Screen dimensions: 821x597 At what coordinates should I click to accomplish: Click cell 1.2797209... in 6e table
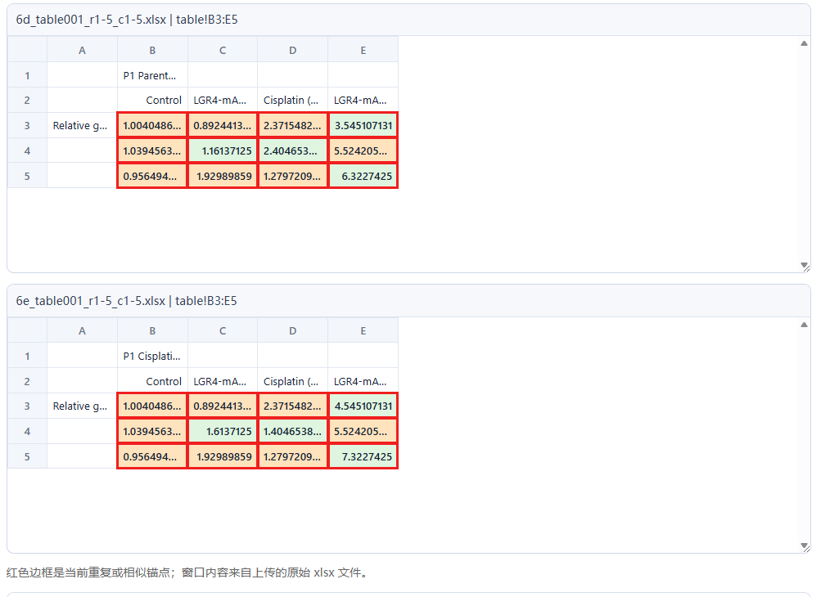(x=293, y=456)
